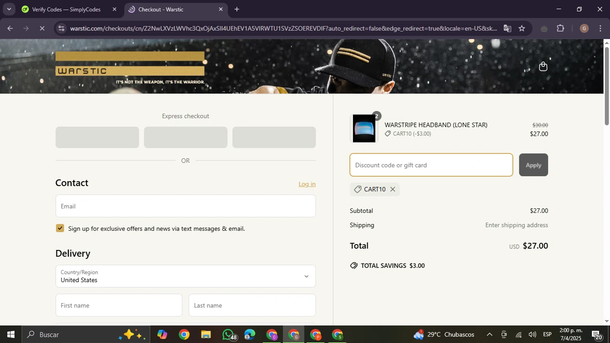The image size is (610, 343).
Task: Open the Warstripe Headband product thumbnail
Action: [364, 129]
